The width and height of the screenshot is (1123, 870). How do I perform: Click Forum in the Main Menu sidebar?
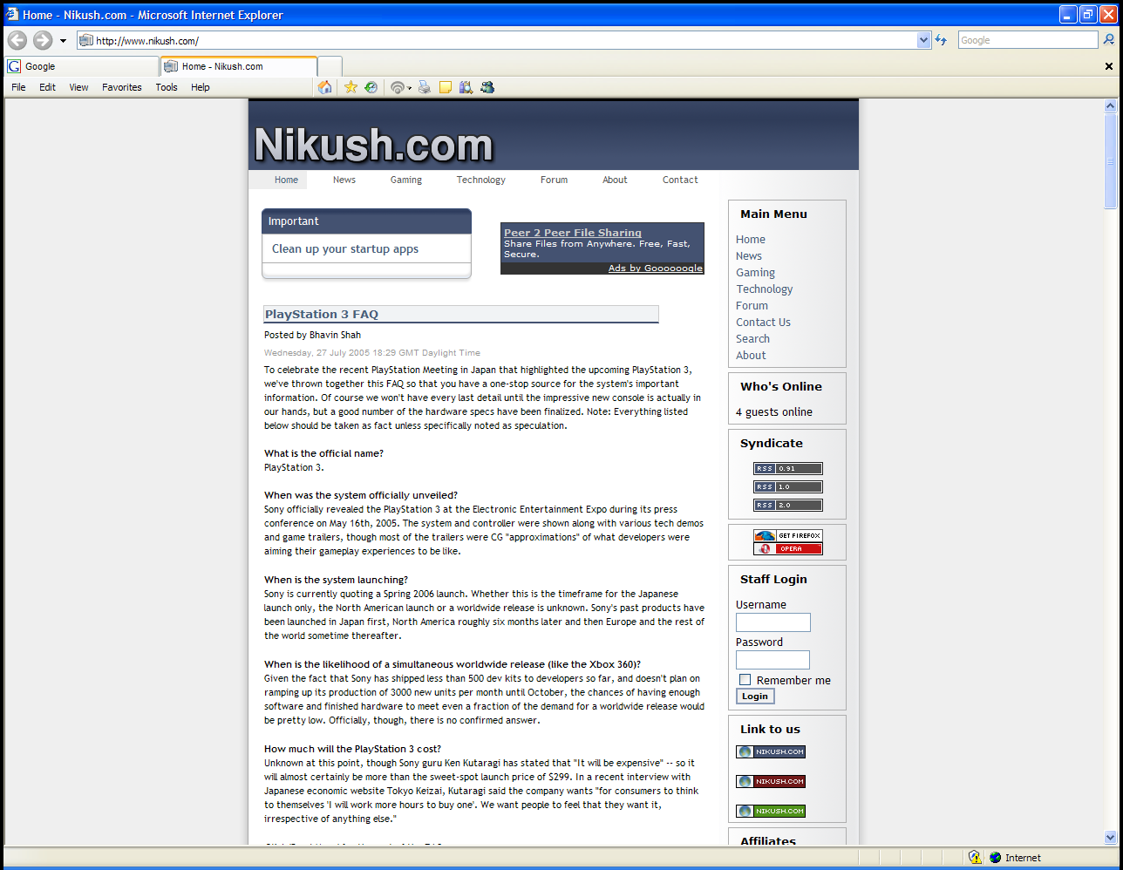pyautogui.click(x=752, y=305)
